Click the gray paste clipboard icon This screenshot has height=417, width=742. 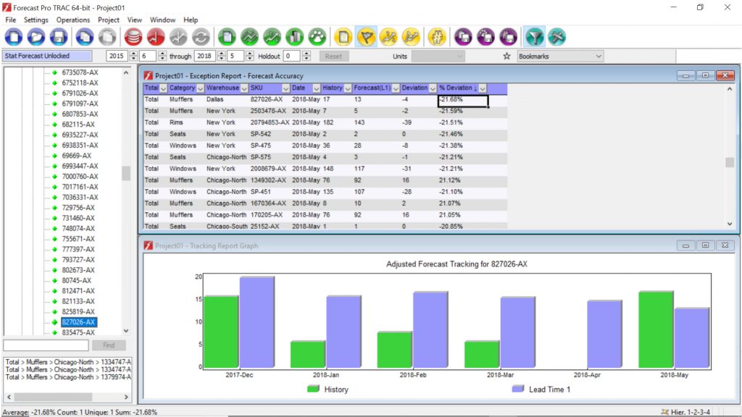[x=107, y=37]
